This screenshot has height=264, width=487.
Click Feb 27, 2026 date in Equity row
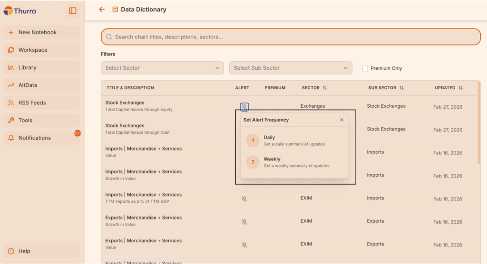pos(448,107)
